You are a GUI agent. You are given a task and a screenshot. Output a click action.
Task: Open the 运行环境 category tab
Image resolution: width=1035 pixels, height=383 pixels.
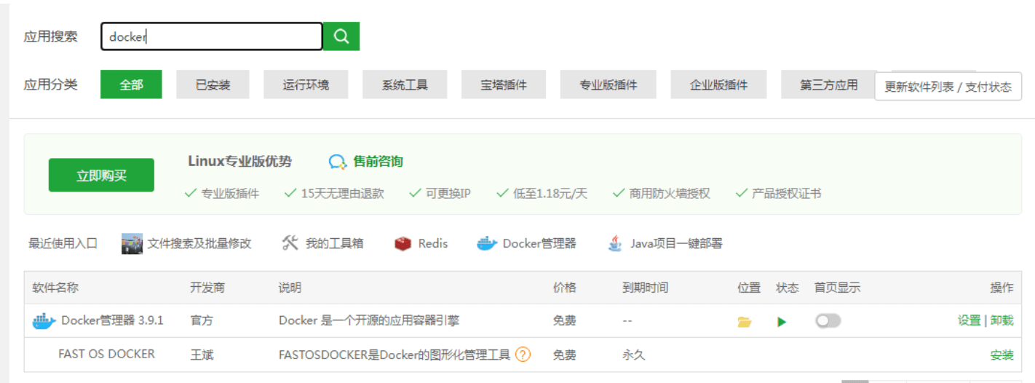pos(306,84)
